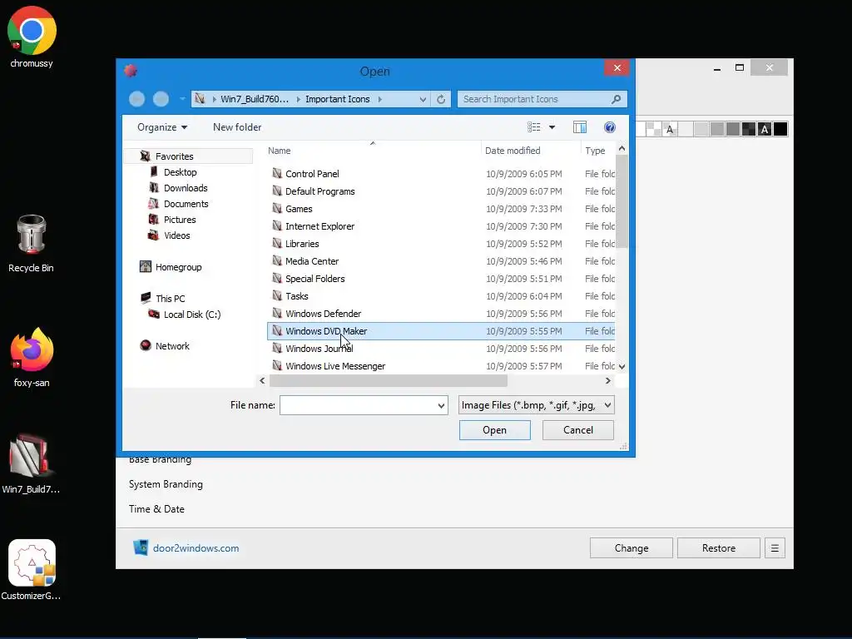
Task: Click the Search Important Icons field
Action: click(x=535, y=99)
